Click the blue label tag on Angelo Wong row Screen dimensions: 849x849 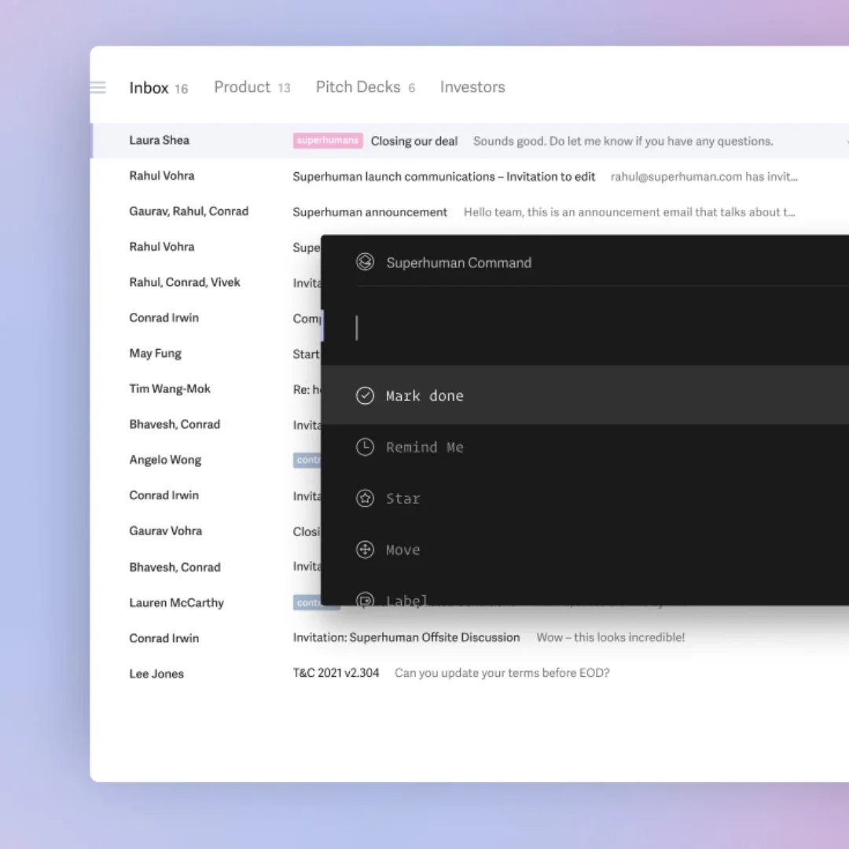pyautogui.click(x=307, y=460)
